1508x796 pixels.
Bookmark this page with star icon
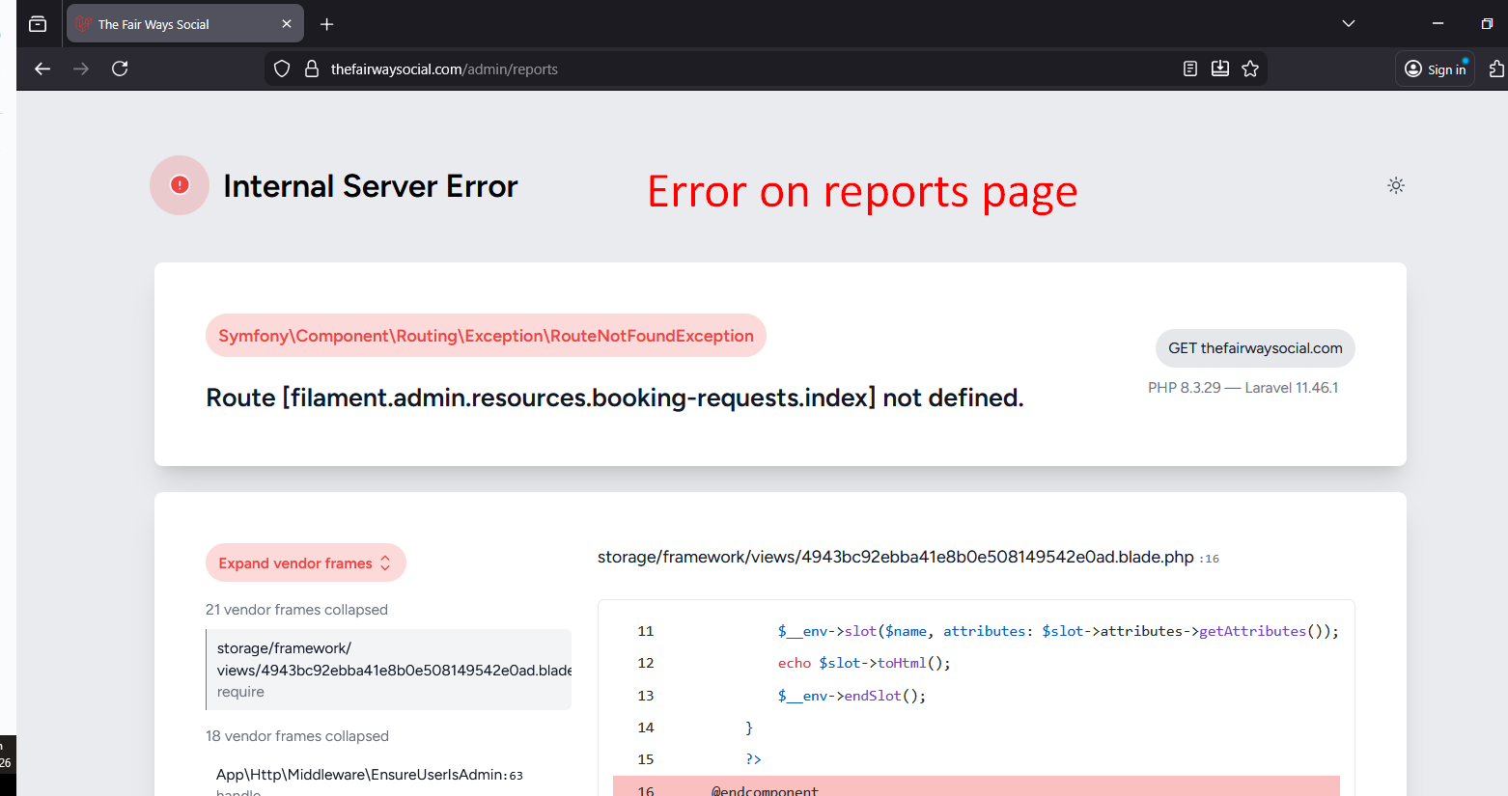point(1250,69)
